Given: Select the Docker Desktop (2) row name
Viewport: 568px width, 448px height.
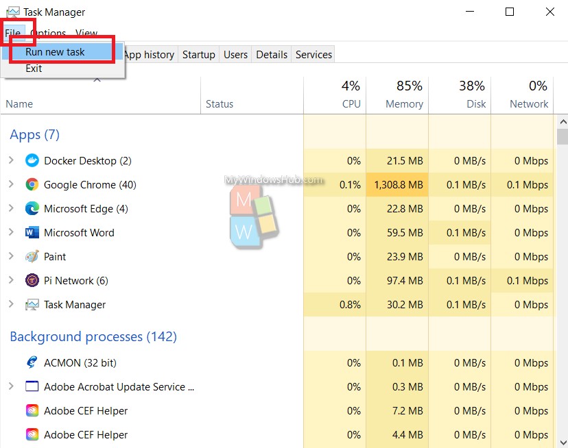Looking at the screenshot, I should (88, 161).
